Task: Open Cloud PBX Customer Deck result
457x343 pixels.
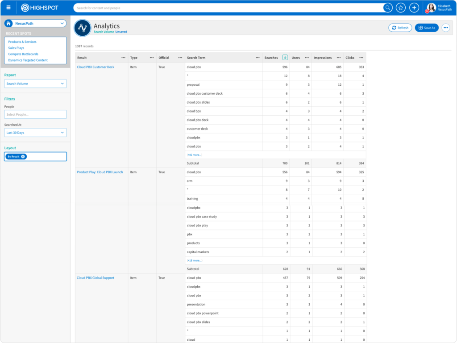Action: click(x=96, y=67)
